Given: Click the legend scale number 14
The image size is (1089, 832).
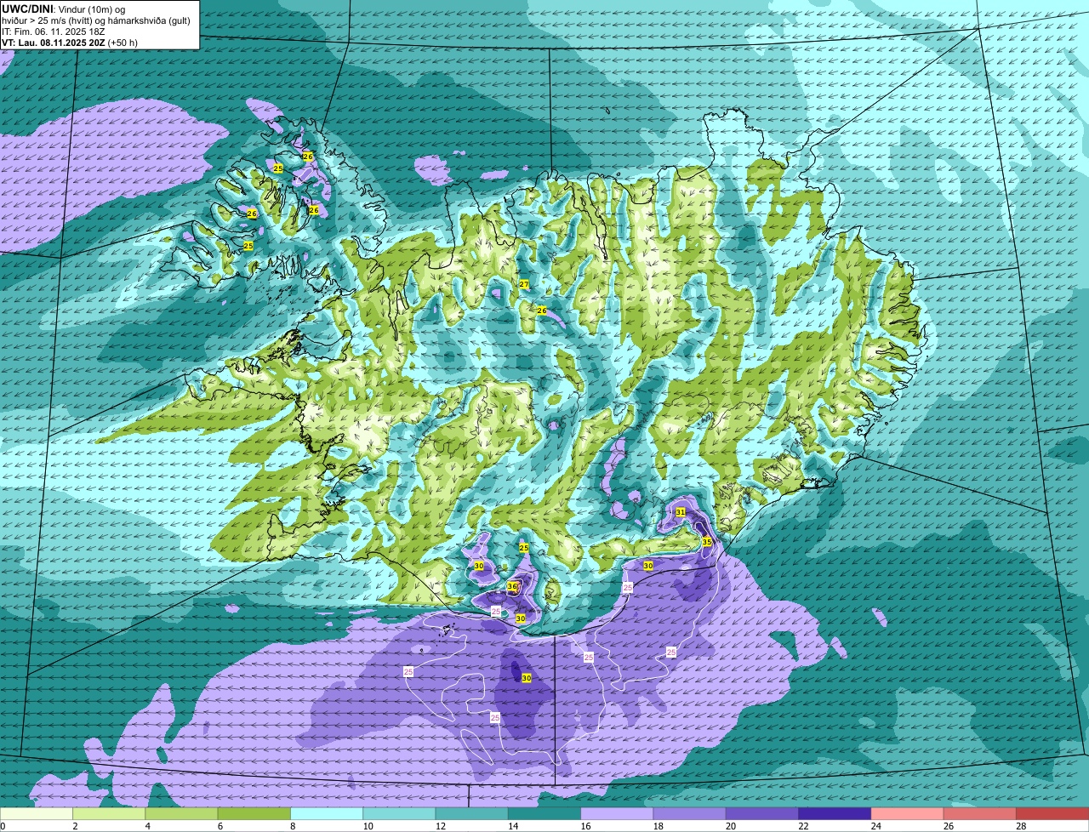Looking at the screenshot, I should pos(512,826).
